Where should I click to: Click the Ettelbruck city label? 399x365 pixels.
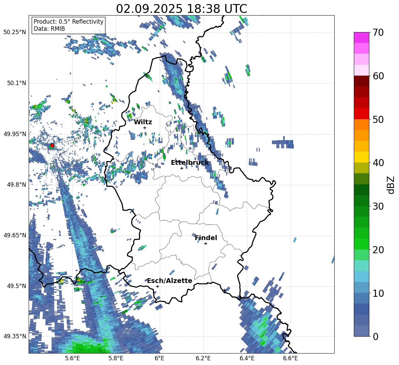point(190,163)
